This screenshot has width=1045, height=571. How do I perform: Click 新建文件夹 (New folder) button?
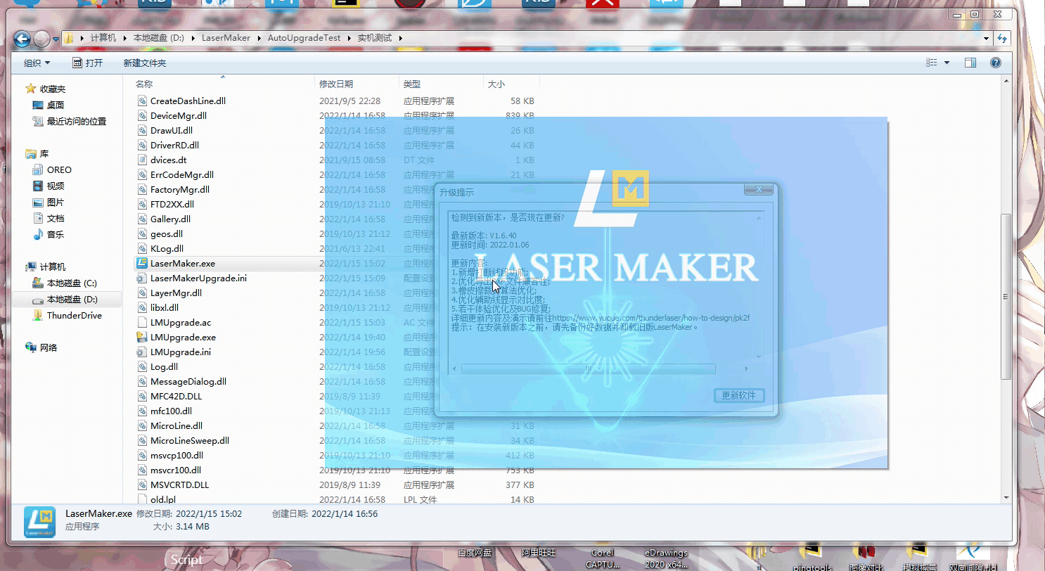pyautogui.click(x=145, y=63)
